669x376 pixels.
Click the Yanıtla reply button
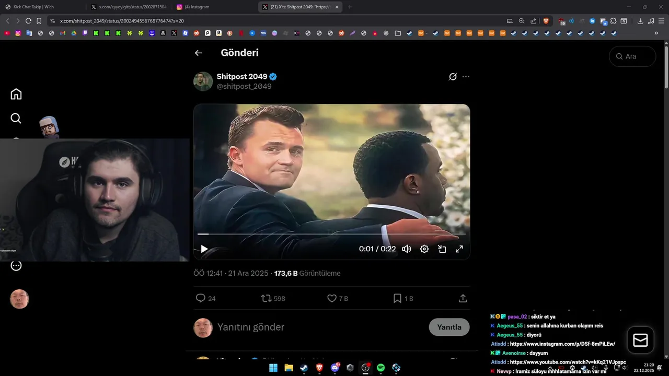tap(449, 327)
